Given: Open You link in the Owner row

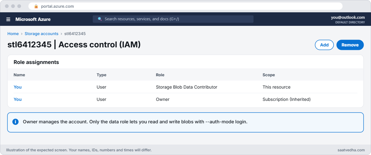Looking at the screenshot, I should click(x=18, y=99).
